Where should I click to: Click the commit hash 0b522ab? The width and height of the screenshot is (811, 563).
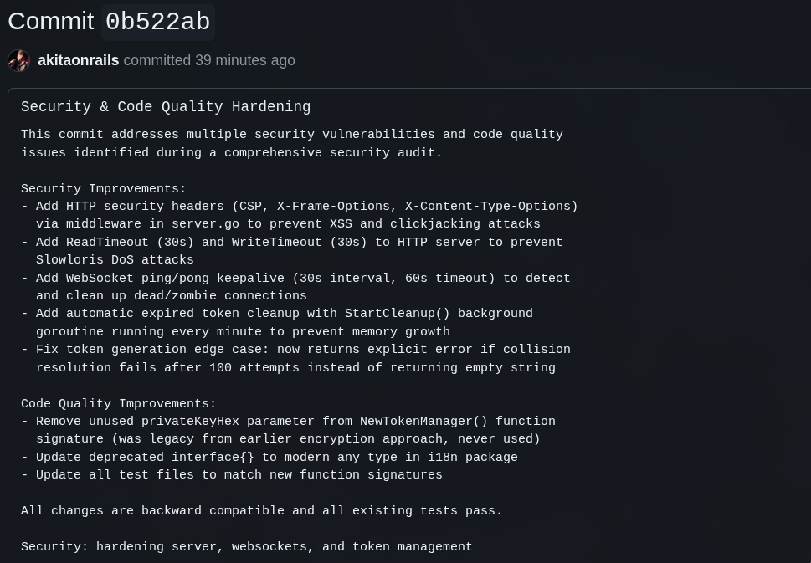[158, 22]
